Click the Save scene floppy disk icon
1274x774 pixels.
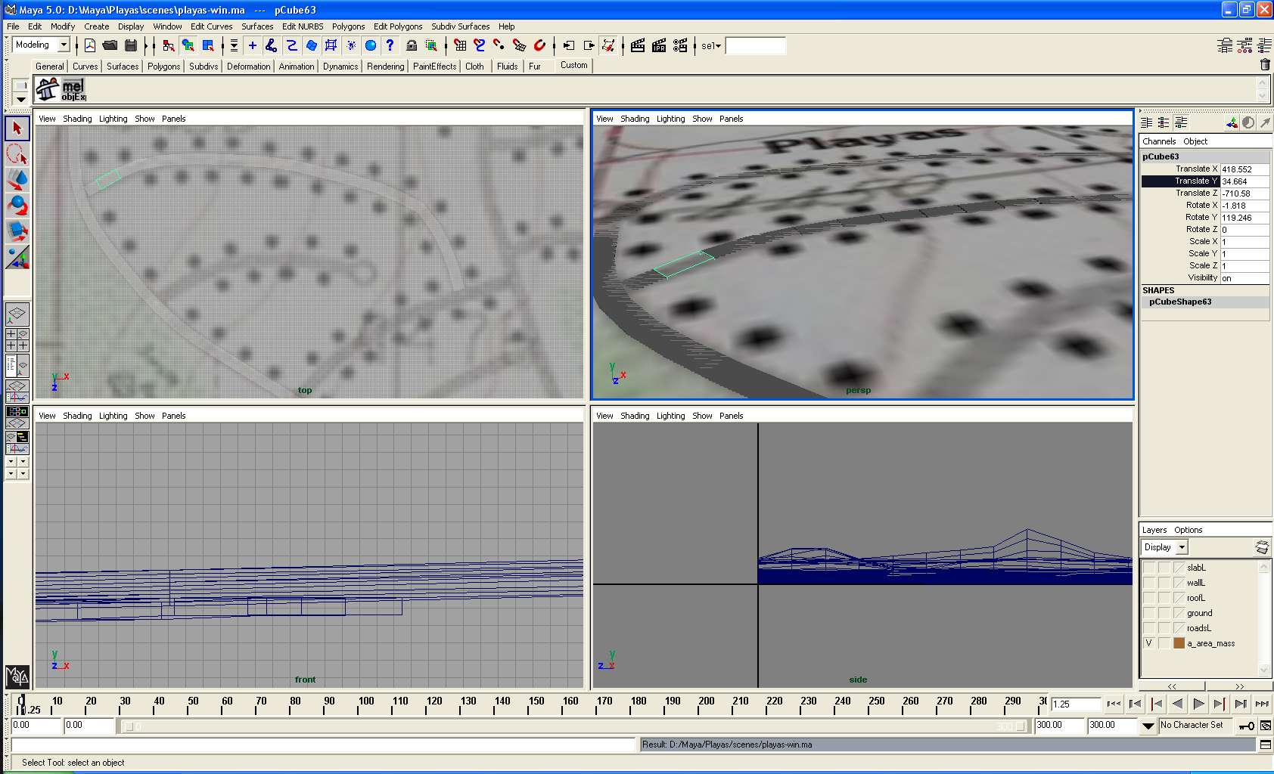click(131, 45)
